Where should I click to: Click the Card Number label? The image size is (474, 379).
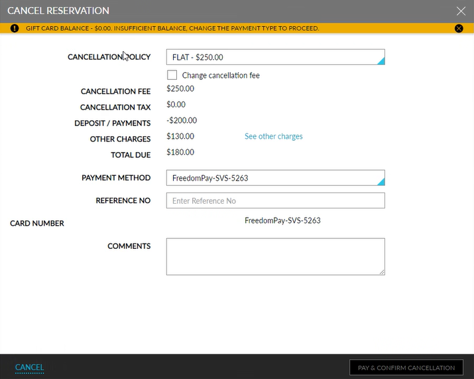tap(37, 224)
